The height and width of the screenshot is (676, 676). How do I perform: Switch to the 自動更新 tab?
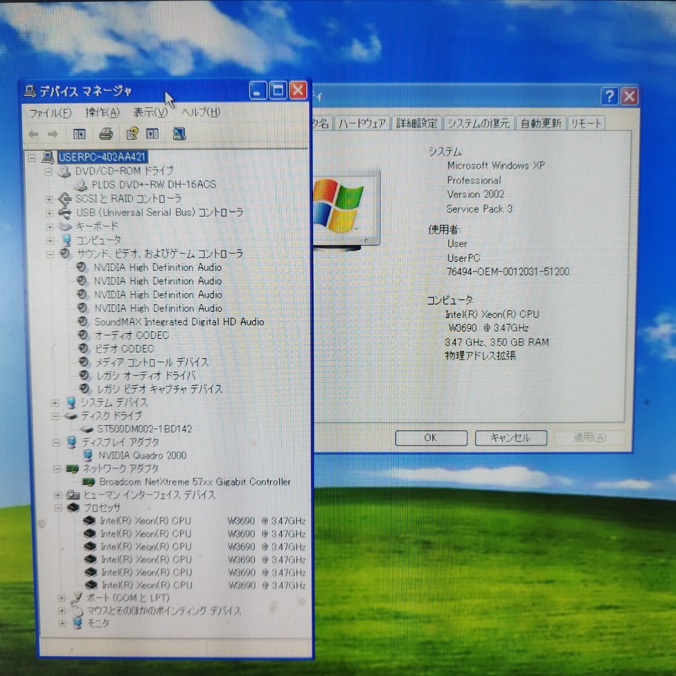point(541,123)
